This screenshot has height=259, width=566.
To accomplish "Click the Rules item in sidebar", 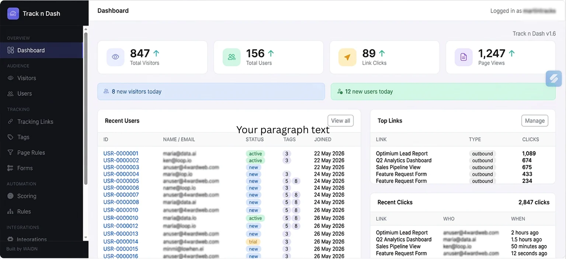I will (42, 211).
